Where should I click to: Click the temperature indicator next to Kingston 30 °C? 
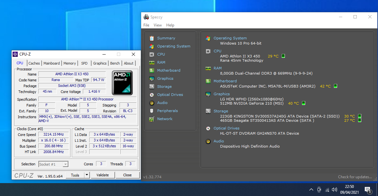click(359, 116)
